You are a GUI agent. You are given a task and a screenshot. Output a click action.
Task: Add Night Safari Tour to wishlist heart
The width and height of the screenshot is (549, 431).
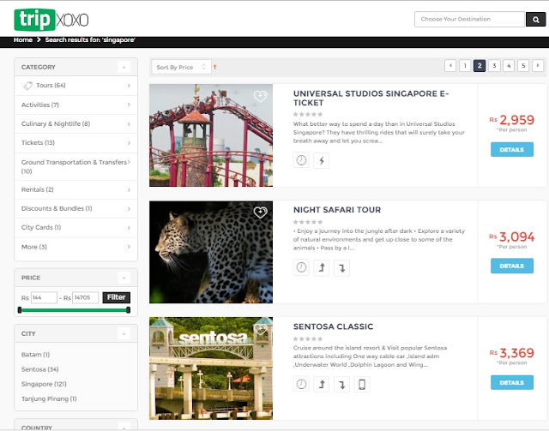click(260, 212)
